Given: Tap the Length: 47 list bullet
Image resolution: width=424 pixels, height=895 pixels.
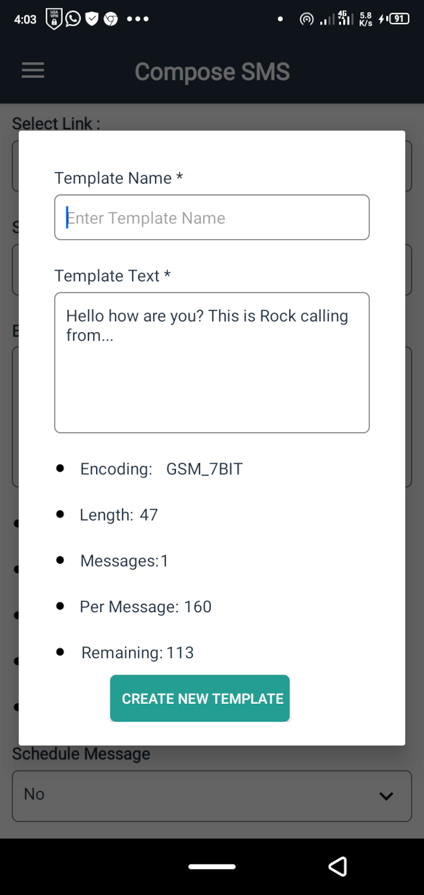Looking at the screenshot, I should tap(119, 515).
